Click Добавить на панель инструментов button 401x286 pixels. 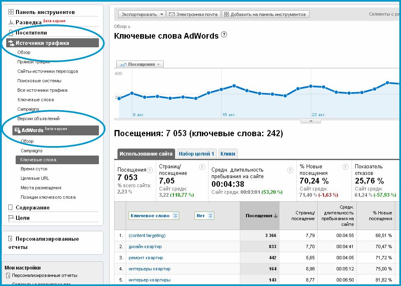(265, 14)
